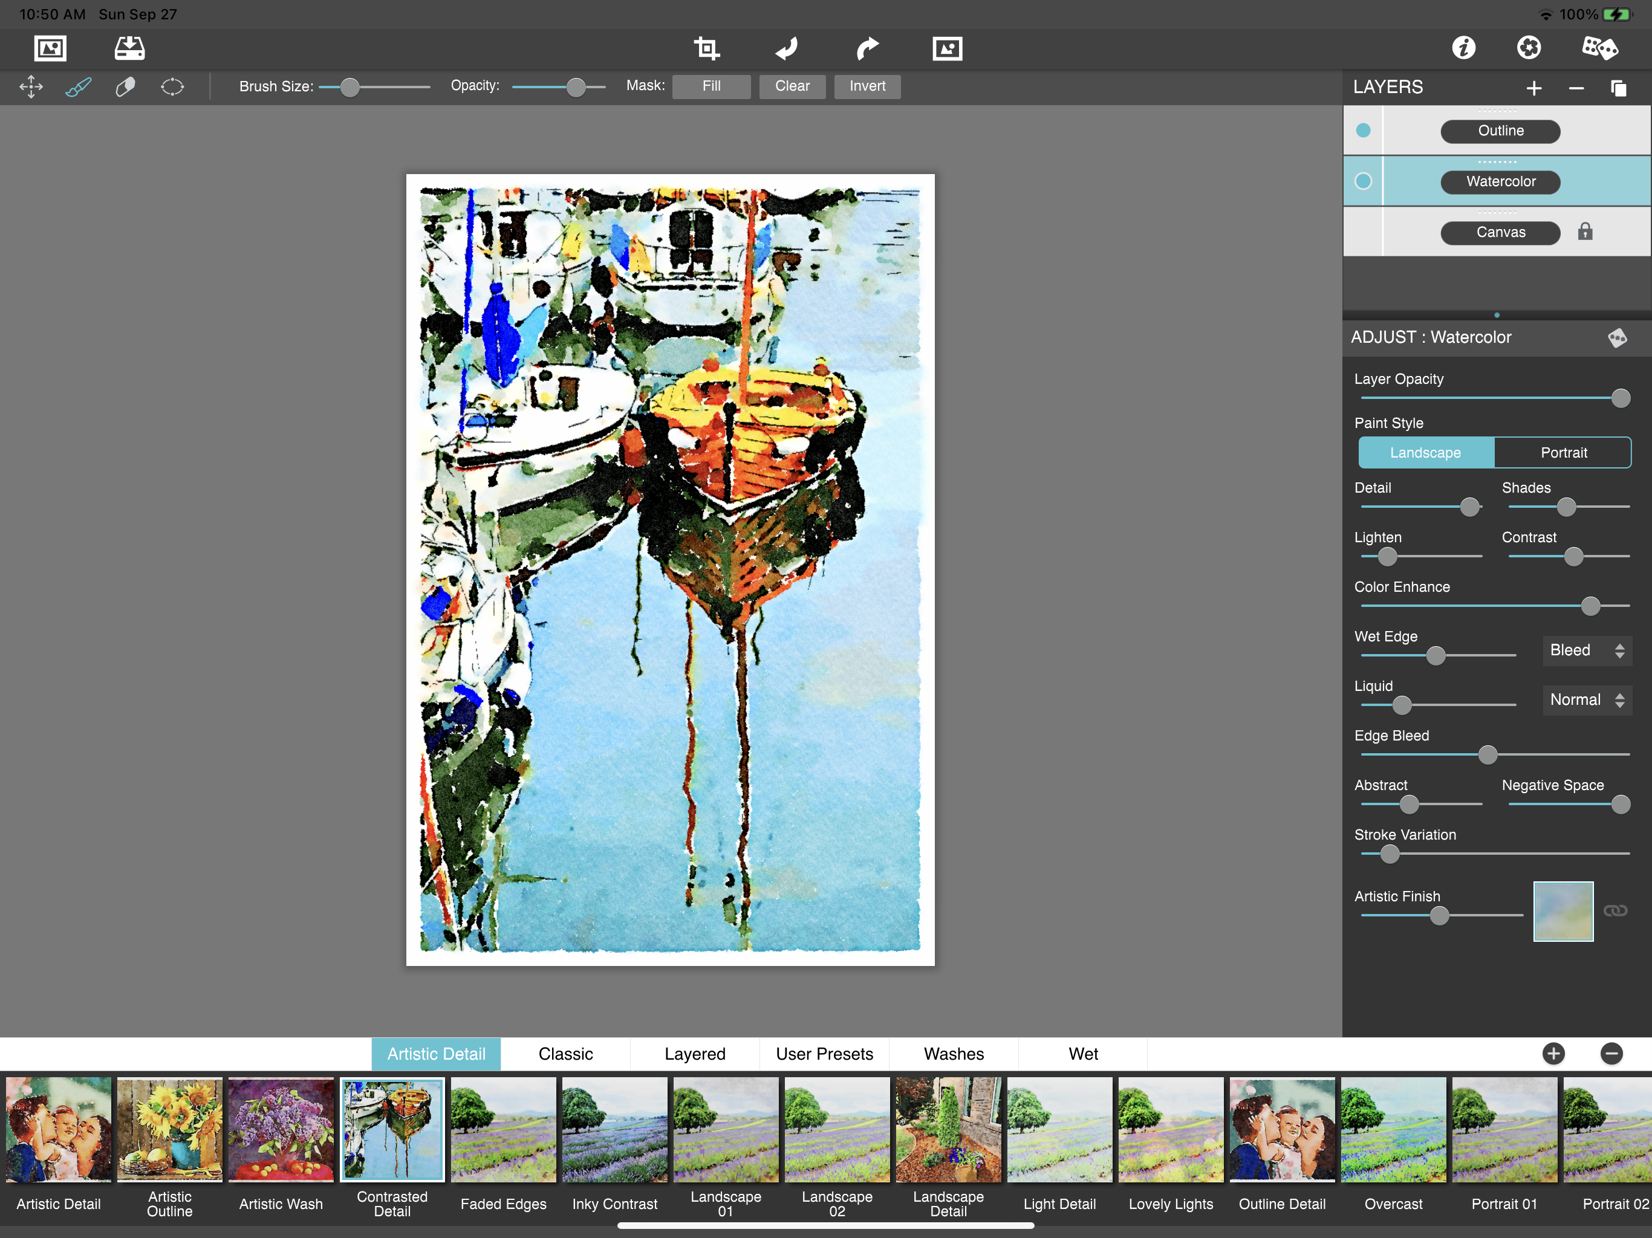Add a new layer with plus
This screenshot has width=1652, height=1238.
pos(1533,88)
